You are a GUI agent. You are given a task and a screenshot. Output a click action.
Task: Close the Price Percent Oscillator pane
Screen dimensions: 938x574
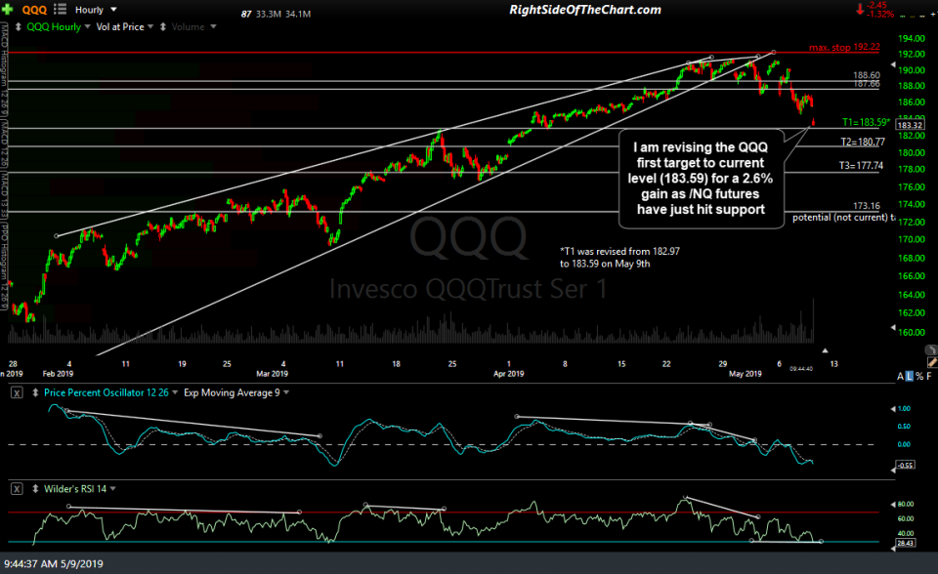(x=18, y=392)
